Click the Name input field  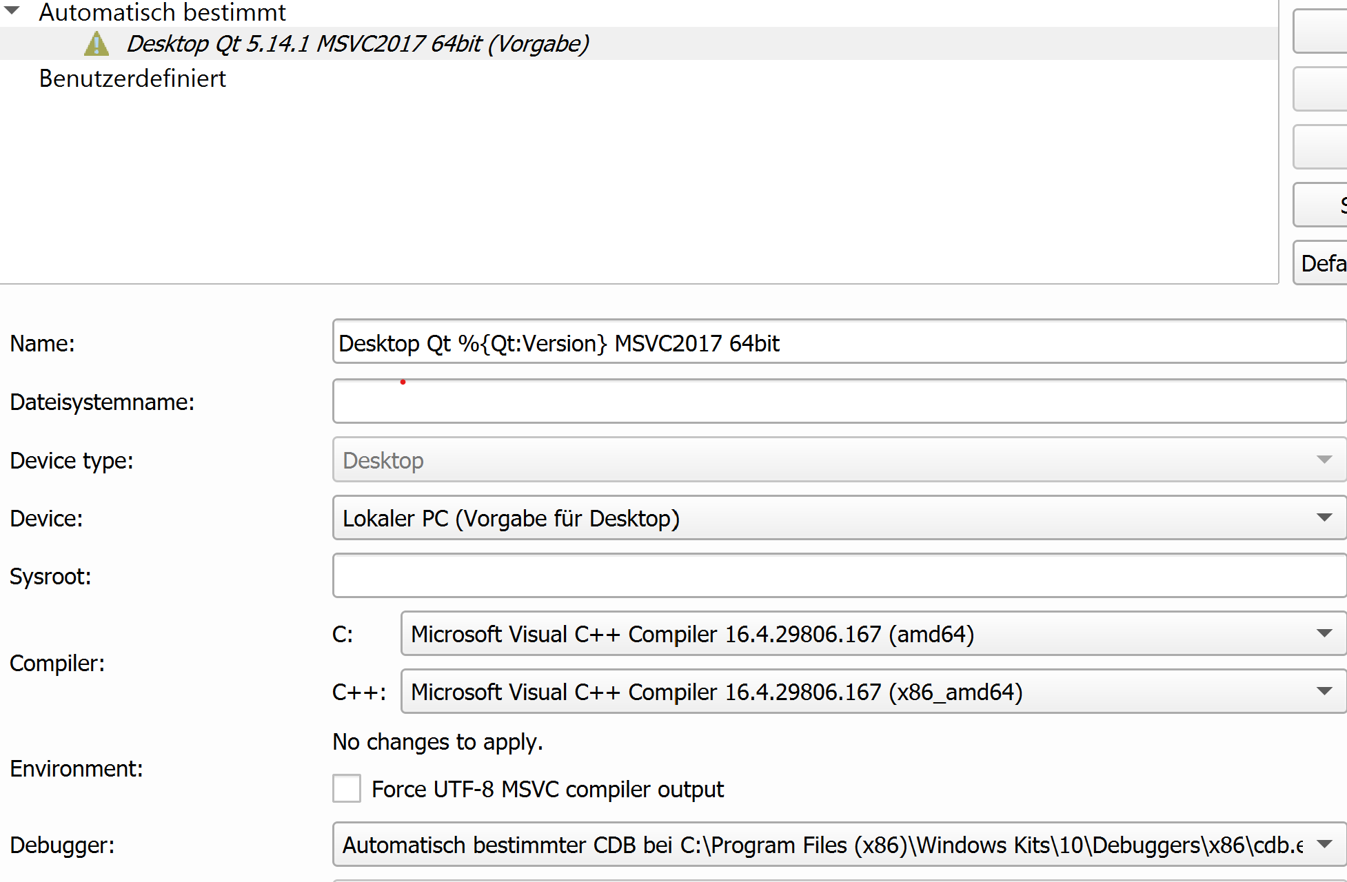point(838,342)
